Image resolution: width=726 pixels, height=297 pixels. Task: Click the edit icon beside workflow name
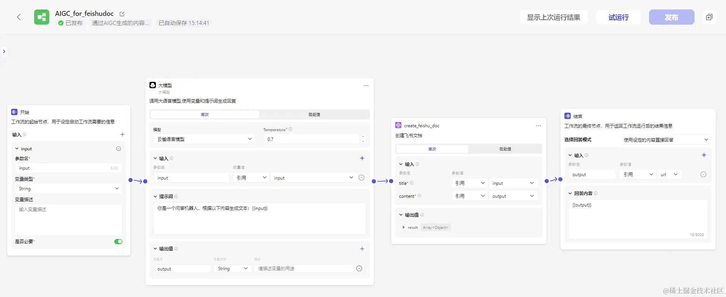coord(122,14)
